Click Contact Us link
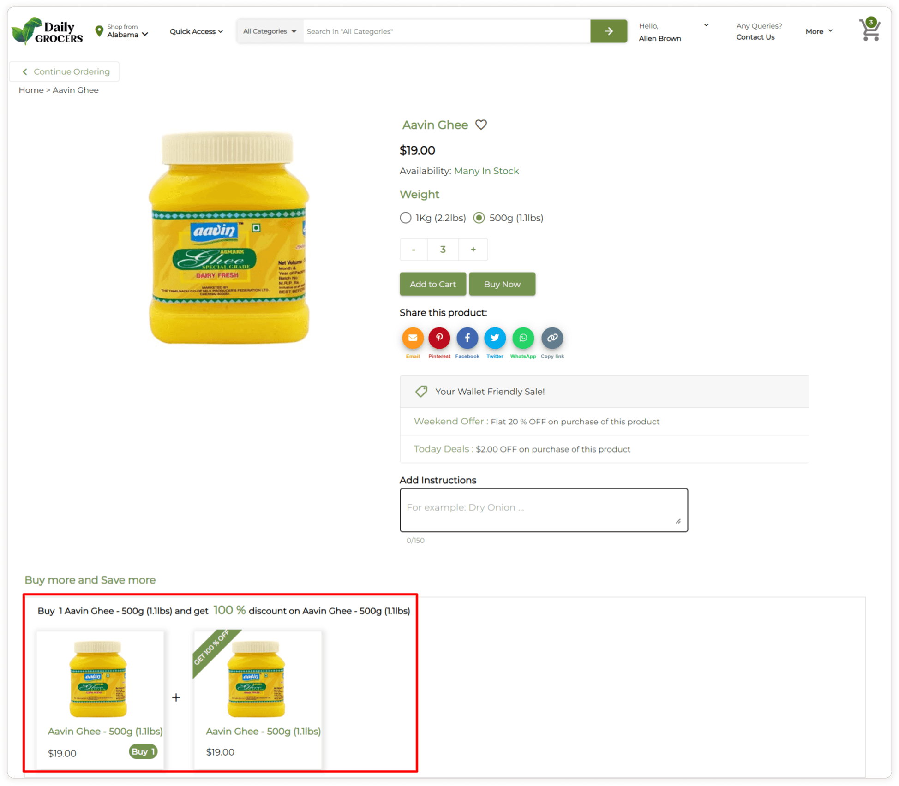 [755, 37]
